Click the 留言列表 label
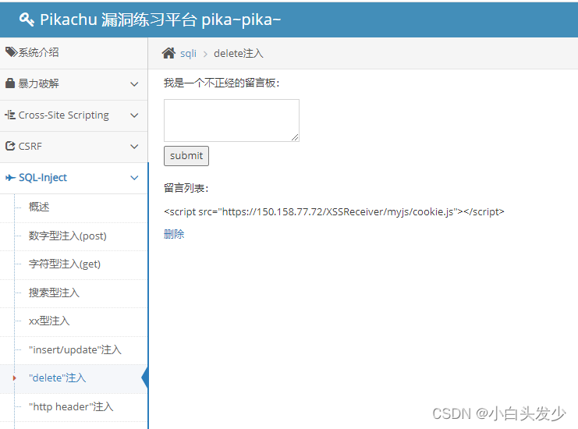This screenshot has width=578, height=429. coord(186,188)
